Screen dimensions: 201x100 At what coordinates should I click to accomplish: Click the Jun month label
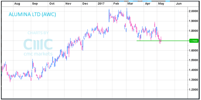(179, 4)
